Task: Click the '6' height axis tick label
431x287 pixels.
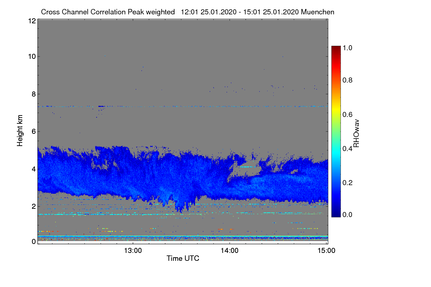Action: pyautogui.click(x=33, y=131)
